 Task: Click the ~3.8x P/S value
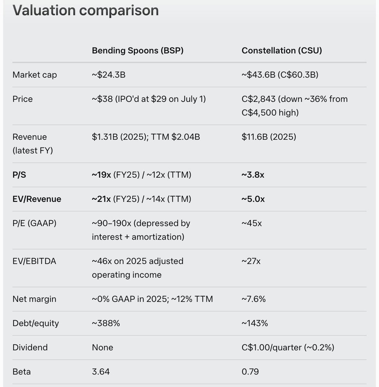click(x=253, y=175)
